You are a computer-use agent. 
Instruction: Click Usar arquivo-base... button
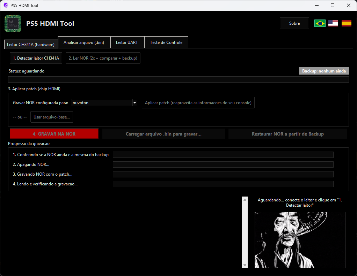click(52, 117)
